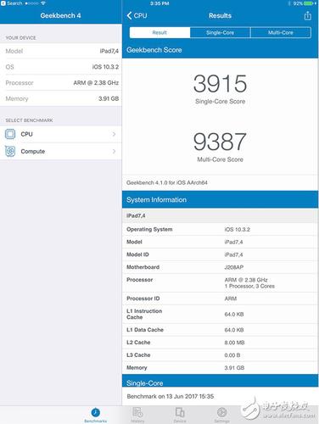Tap the iPad7,4 device heading row

click(220, 215)
